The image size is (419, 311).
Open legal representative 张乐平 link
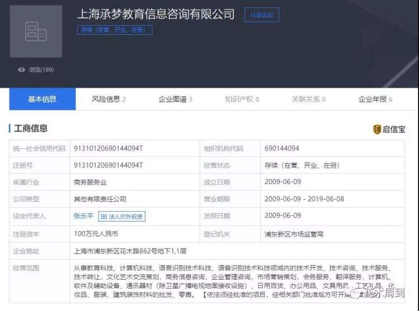click(83, 216)
